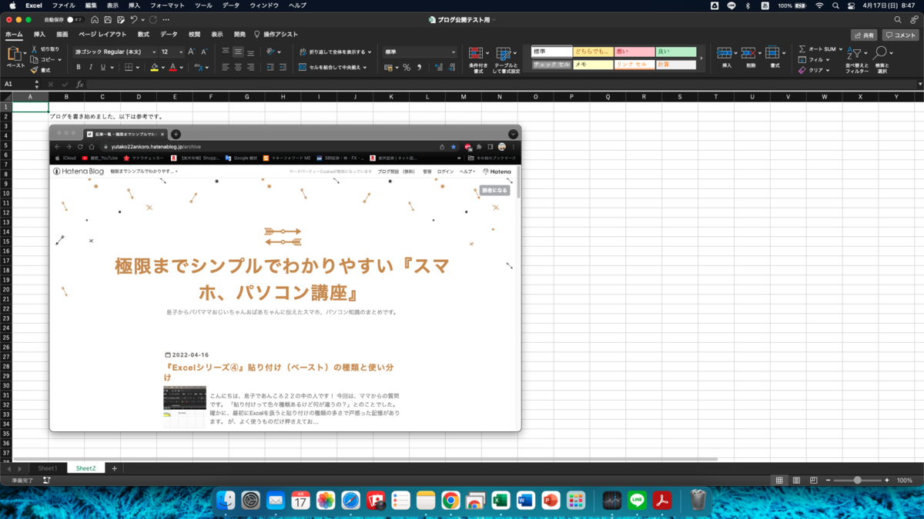Select the AutoSum (オート SUM) icon
Image resolution: width=924 pixels, height=519 pixels.
802,49
